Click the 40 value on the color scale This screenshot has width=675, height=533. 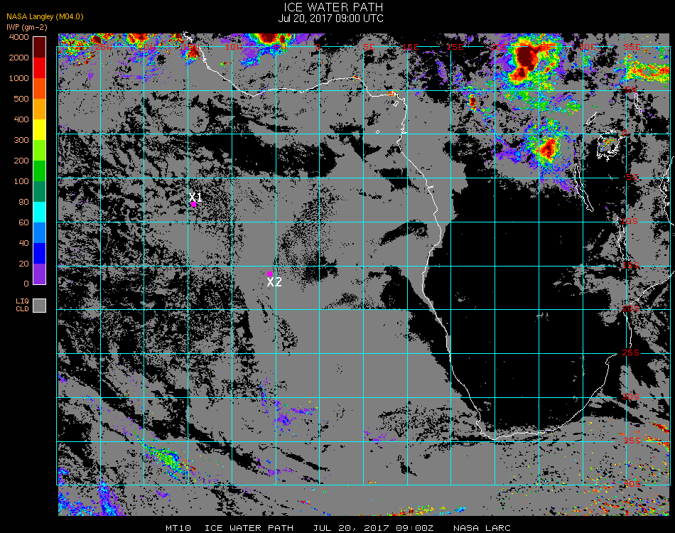tap(24, 243)
